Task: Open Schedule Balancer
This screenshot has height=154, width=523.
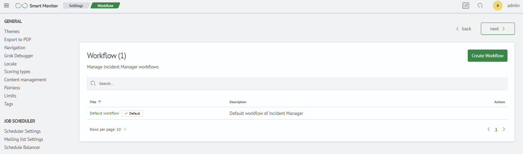Action: tap(22, 147)
